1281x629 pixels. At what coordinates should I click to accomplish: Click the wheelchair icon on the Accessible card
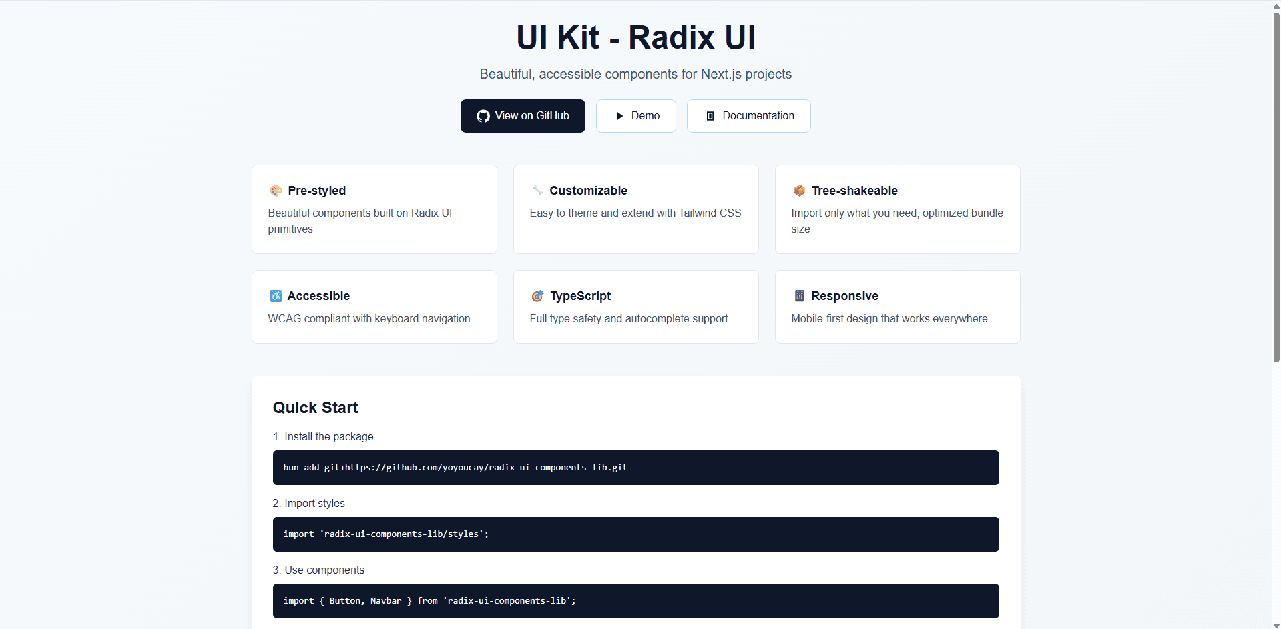coord(275,296)
